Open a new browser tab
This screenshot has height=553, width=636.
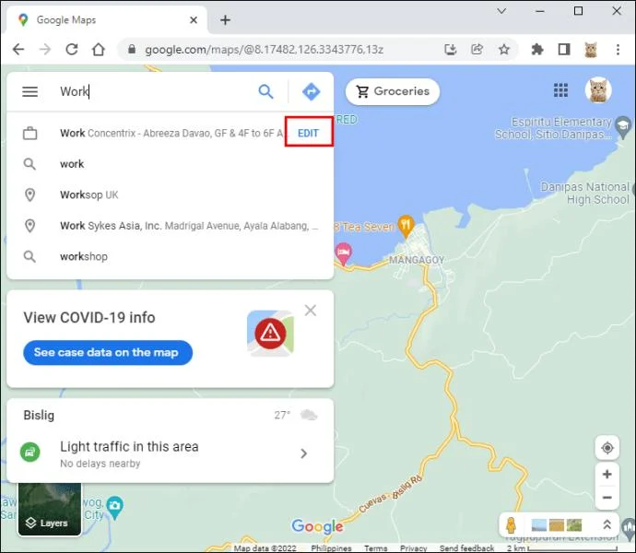point(225,20)
